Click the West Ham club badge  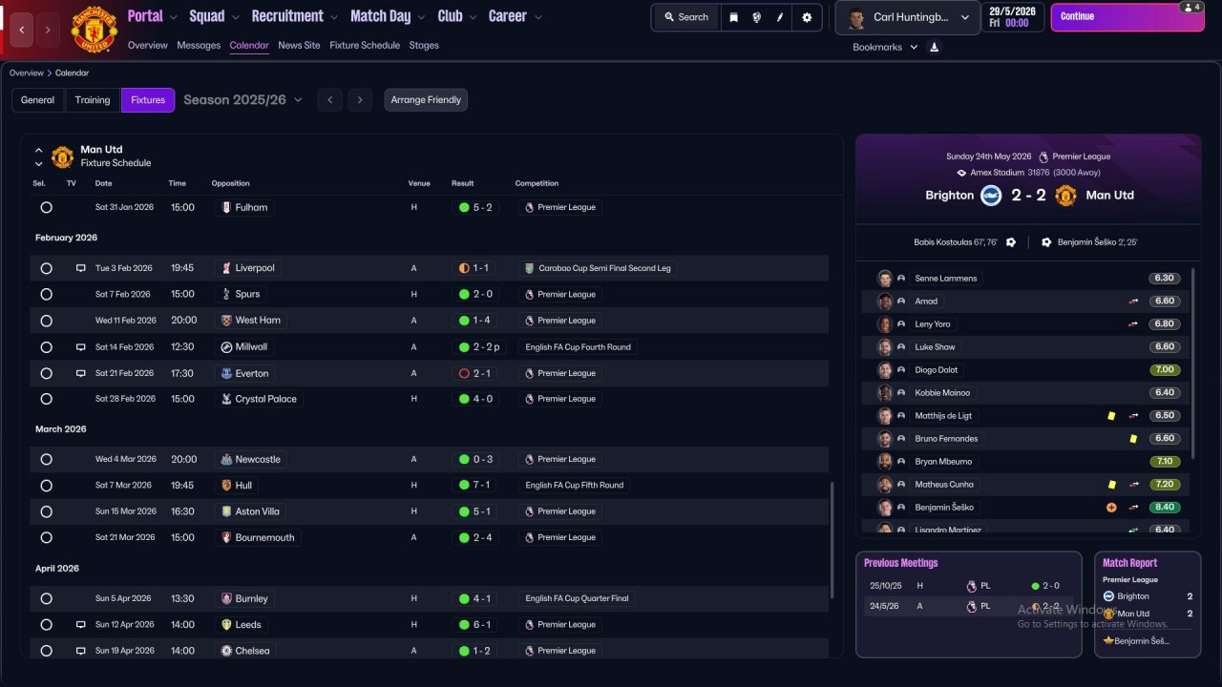(226, 321)
